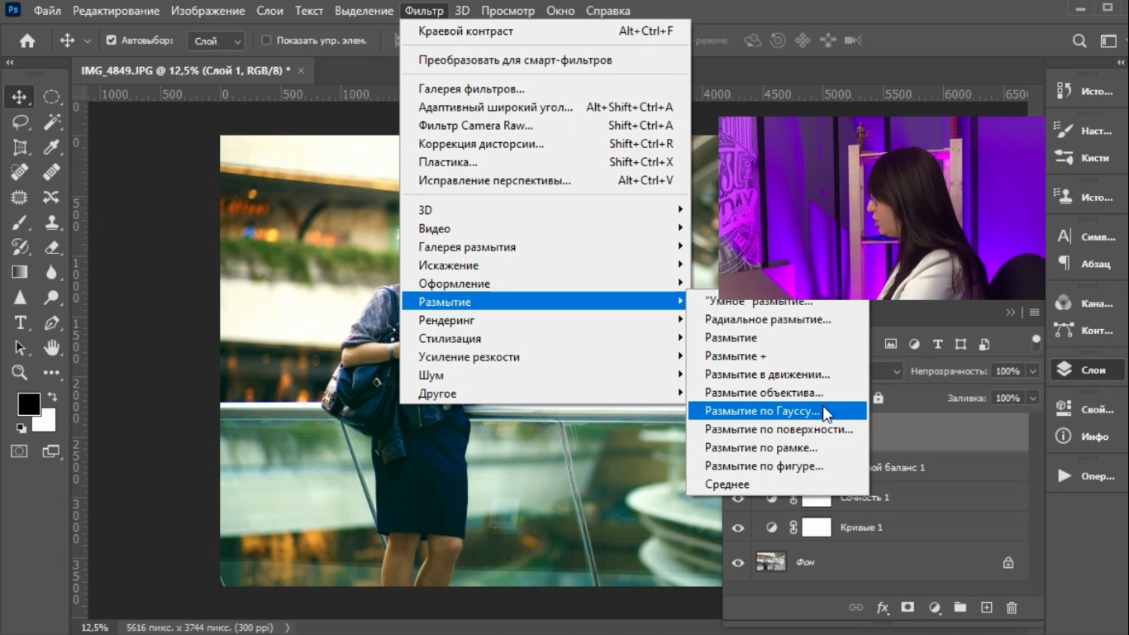Reset default foreground and background colors
1129x635 pixels.
(x=21, y=428)
